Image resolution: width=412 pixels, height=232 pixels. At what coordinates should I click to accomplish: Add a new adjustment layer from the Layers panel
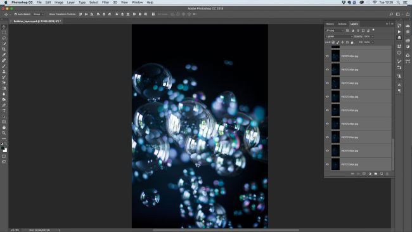click(370, 174)
